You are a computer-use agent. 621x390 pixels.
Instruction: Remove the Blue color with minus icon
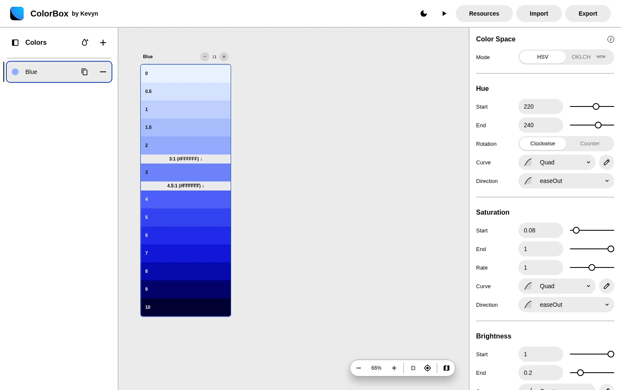103,72
